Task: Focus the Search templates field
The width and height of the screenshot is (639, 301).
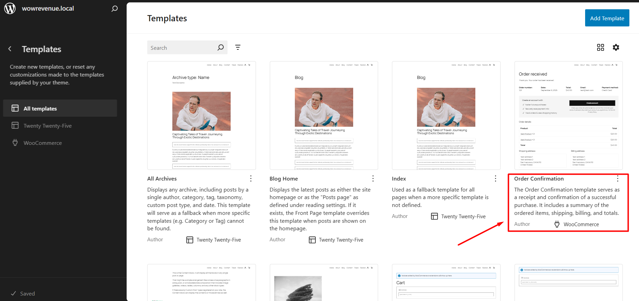Action: coord(187,47)
